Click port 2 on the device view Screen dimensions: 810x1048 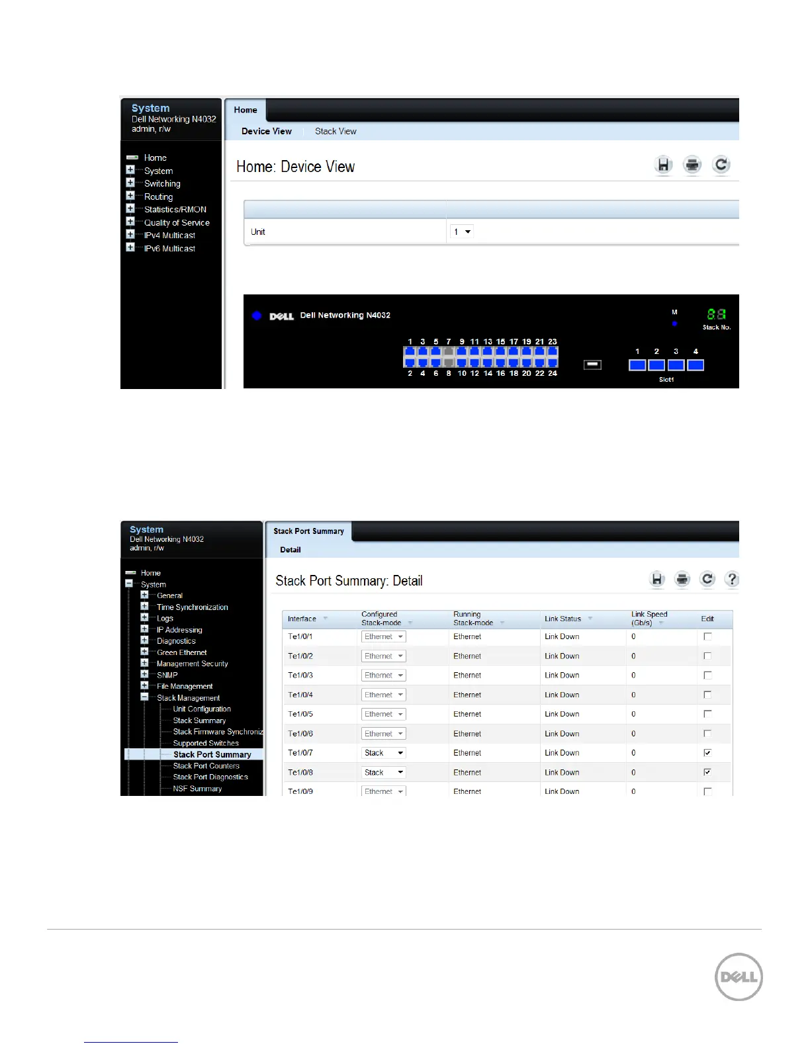point(410,363)
